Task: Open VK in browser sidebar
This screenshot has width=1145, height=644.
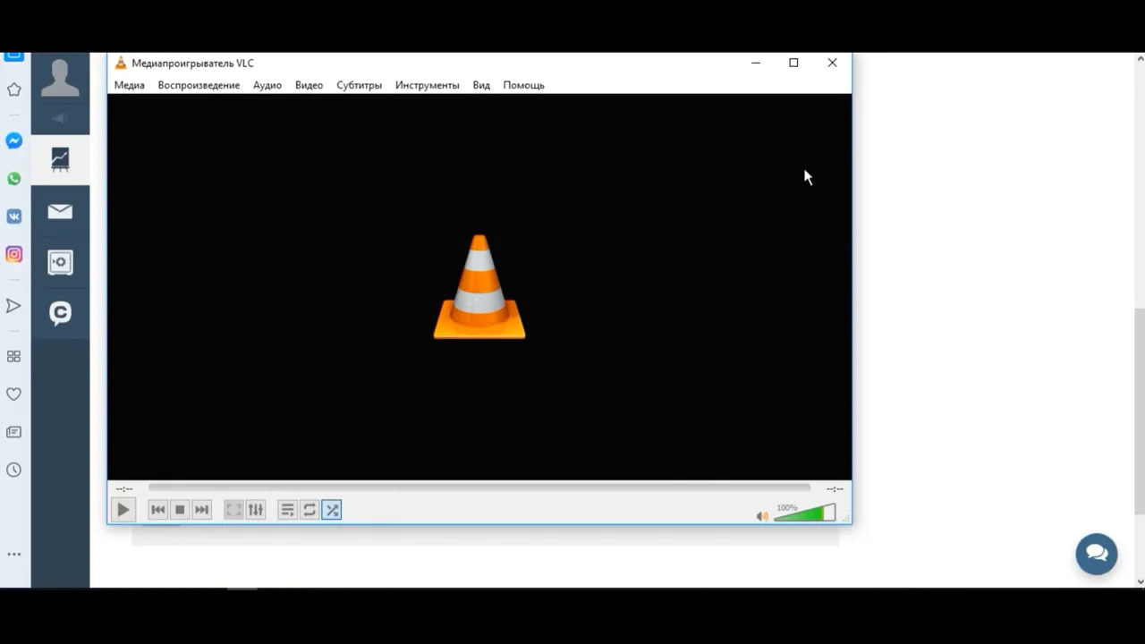Action: [x=14, y=216]
